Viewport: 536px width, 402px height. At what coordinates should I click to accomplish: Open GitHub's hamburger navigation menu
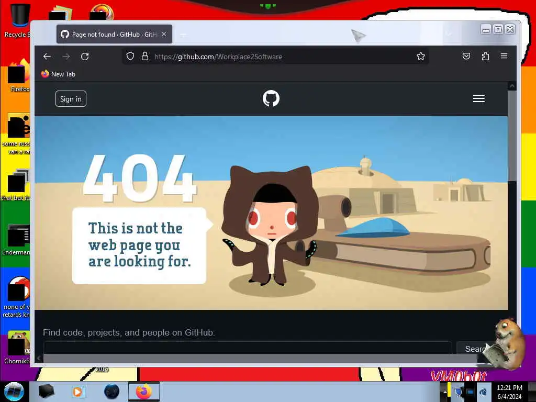click(x=479, y=98)
